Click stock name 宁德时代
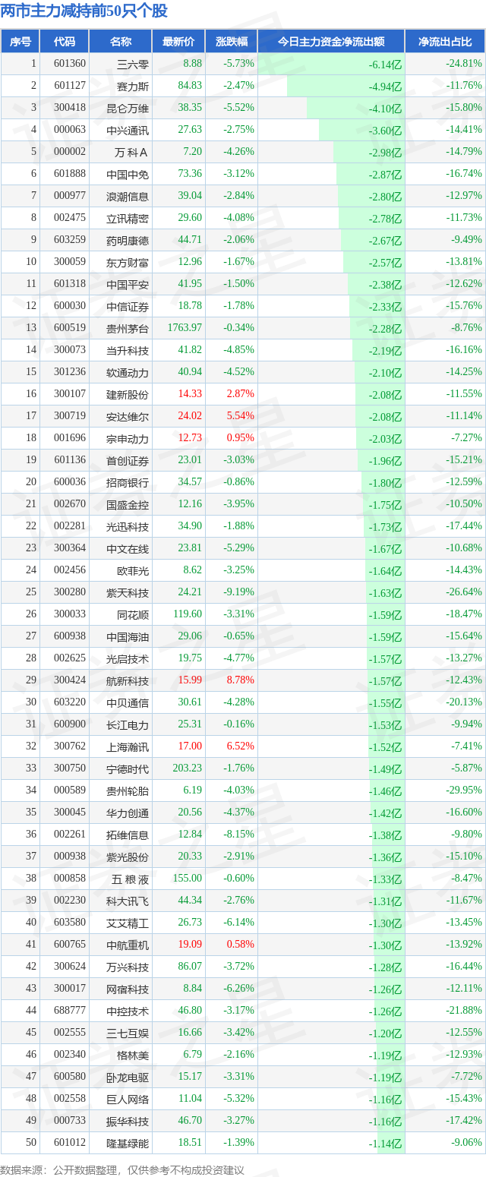 [128, 768]
